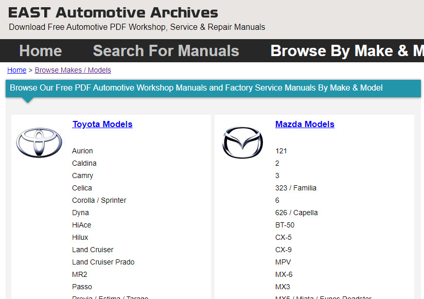Open the Mazda Models heading link

pos(305,124)
